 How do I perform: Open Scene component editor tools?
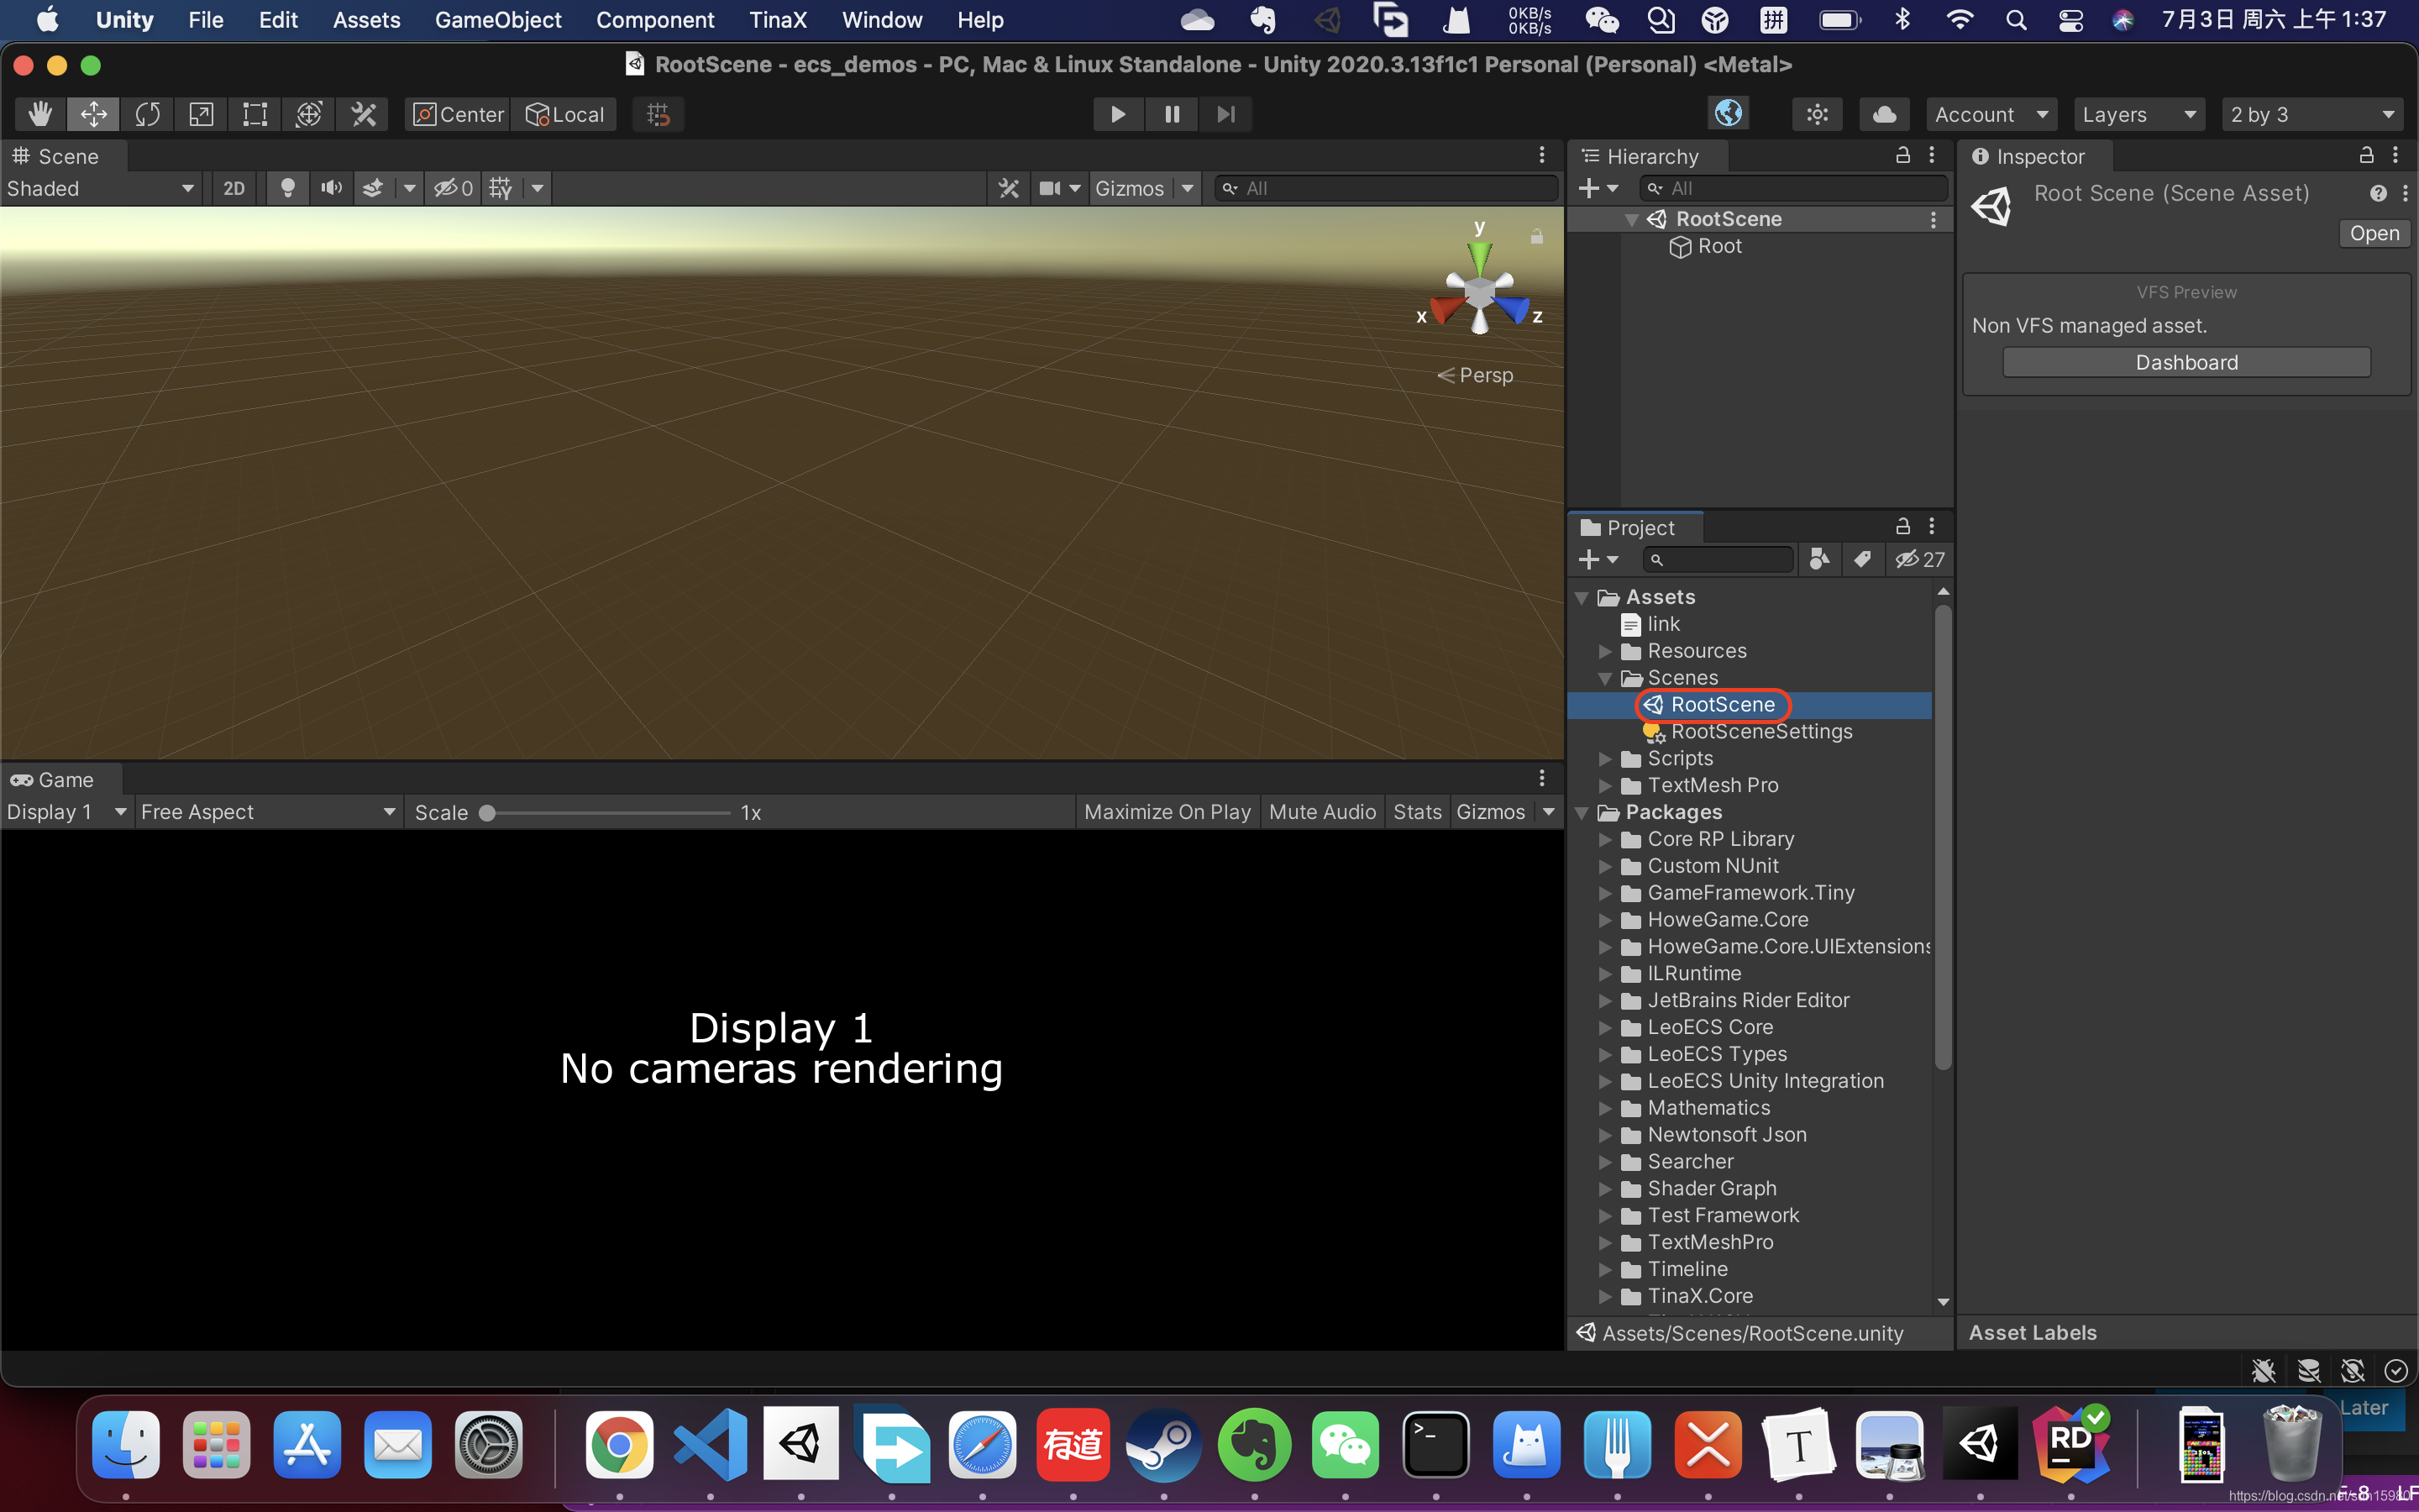coord(1009,188)
